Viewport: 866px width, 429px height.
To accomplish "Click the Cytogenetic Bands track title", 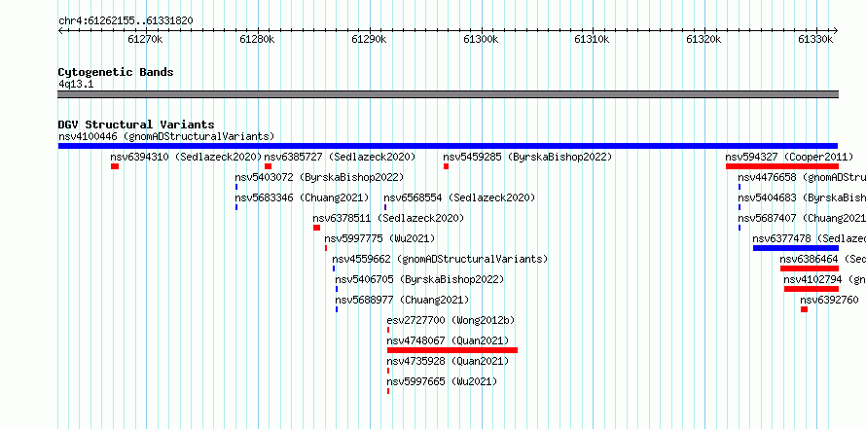I will (116, 72).
